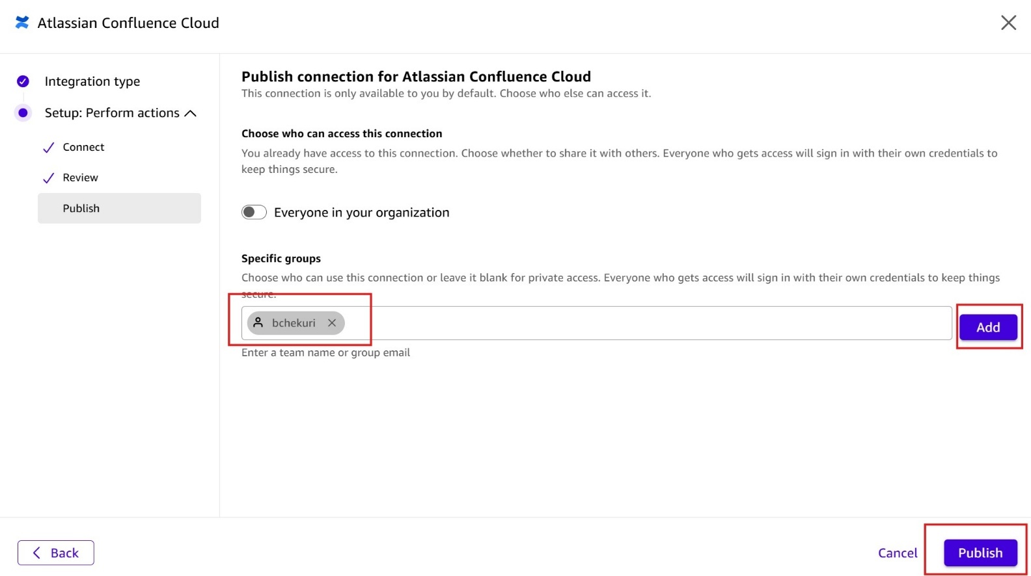
Task: Click the checkmark next to Review
Action: click(49, 178)
